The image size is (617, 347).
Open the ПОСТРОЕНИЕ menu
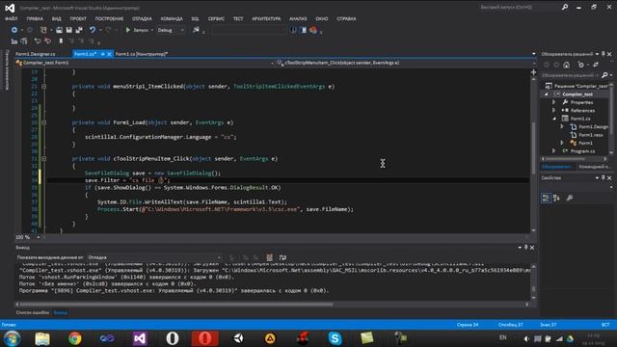coord(109,18)
